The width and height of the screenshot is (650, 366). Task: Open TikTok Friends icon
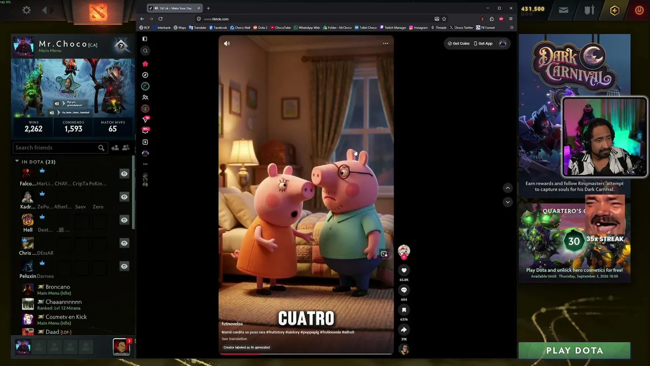pyautogui.click(x=145, y=97)
